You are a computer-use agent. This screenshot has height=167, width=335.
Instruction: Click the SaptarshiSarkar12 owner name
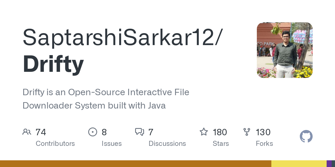[123, 38]
